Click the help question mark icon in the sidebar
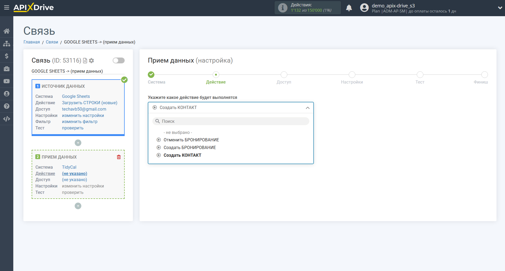 click(x=7, y=106)
